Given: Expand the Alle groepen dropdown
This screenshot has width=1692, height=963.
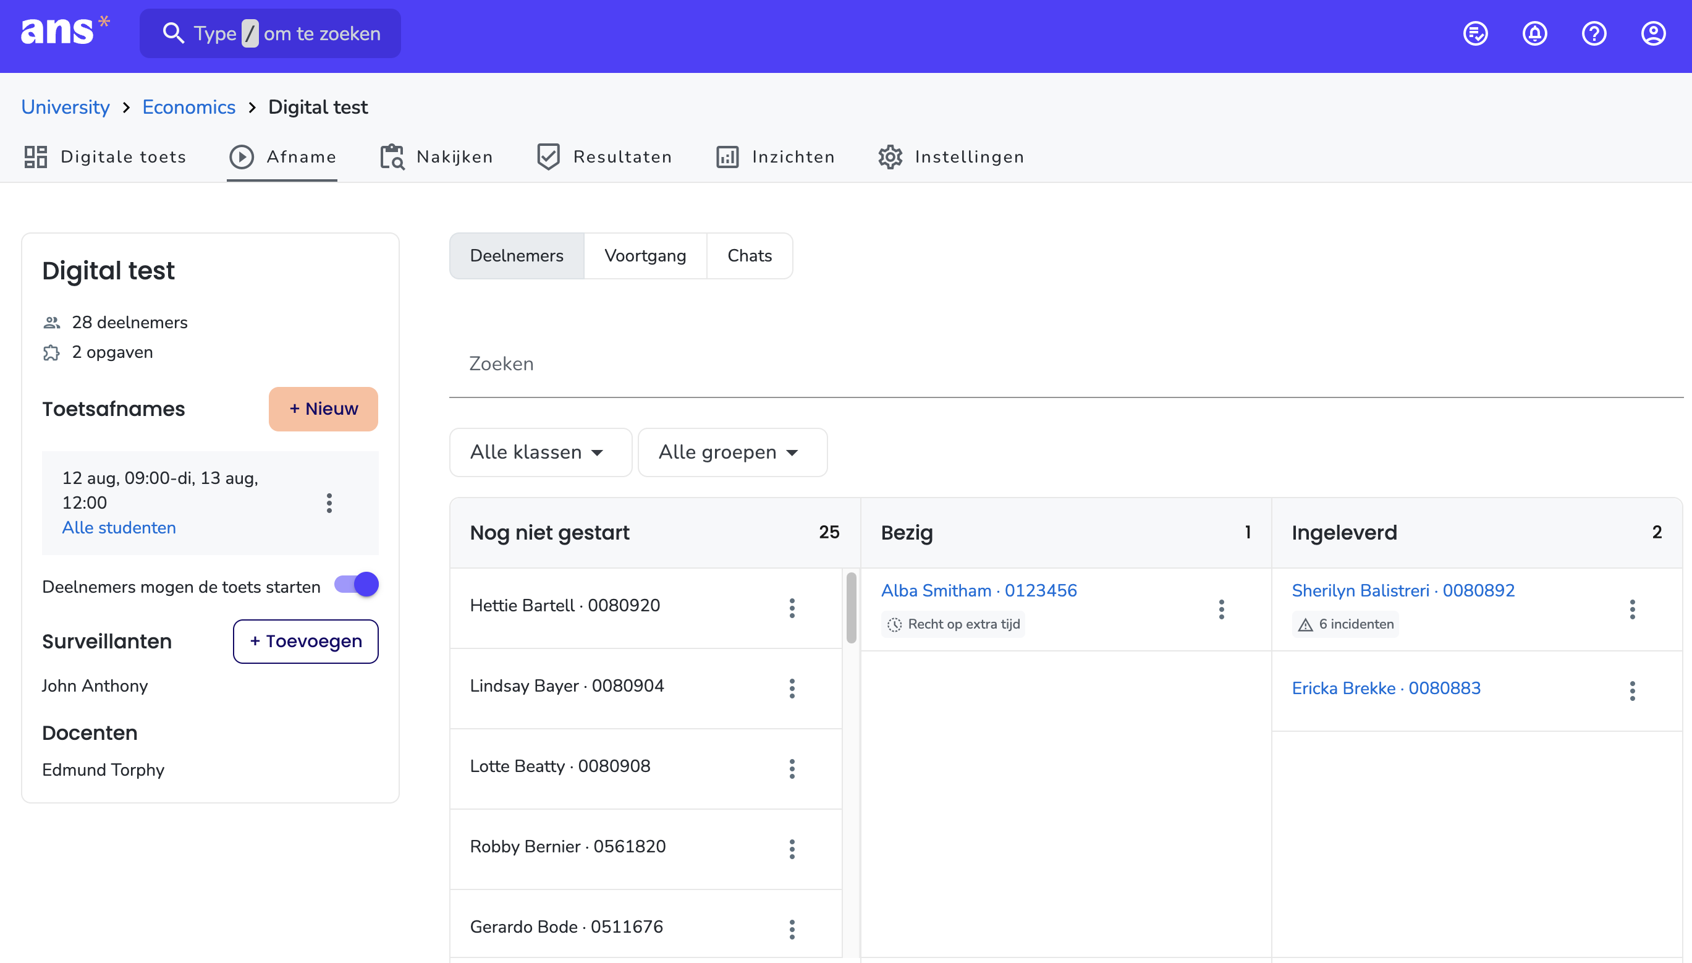Looking at the screenshot, I should 732,452.
